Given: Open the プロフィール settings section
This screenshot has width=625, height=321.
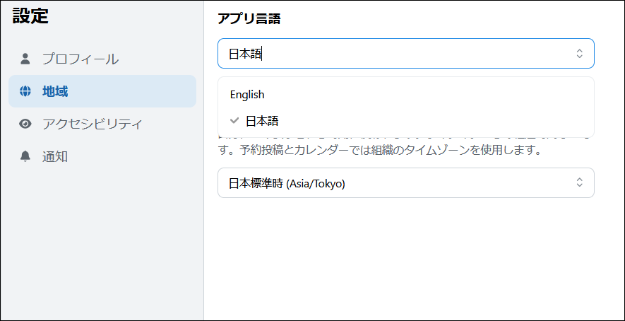Looking at the screenshot, I should point(102,59).
